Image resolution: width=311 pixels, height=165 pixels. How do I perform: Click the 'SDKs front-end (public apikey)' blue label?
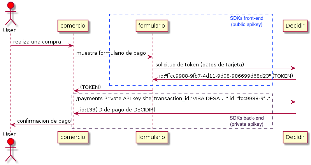click(x=247, y=21)
